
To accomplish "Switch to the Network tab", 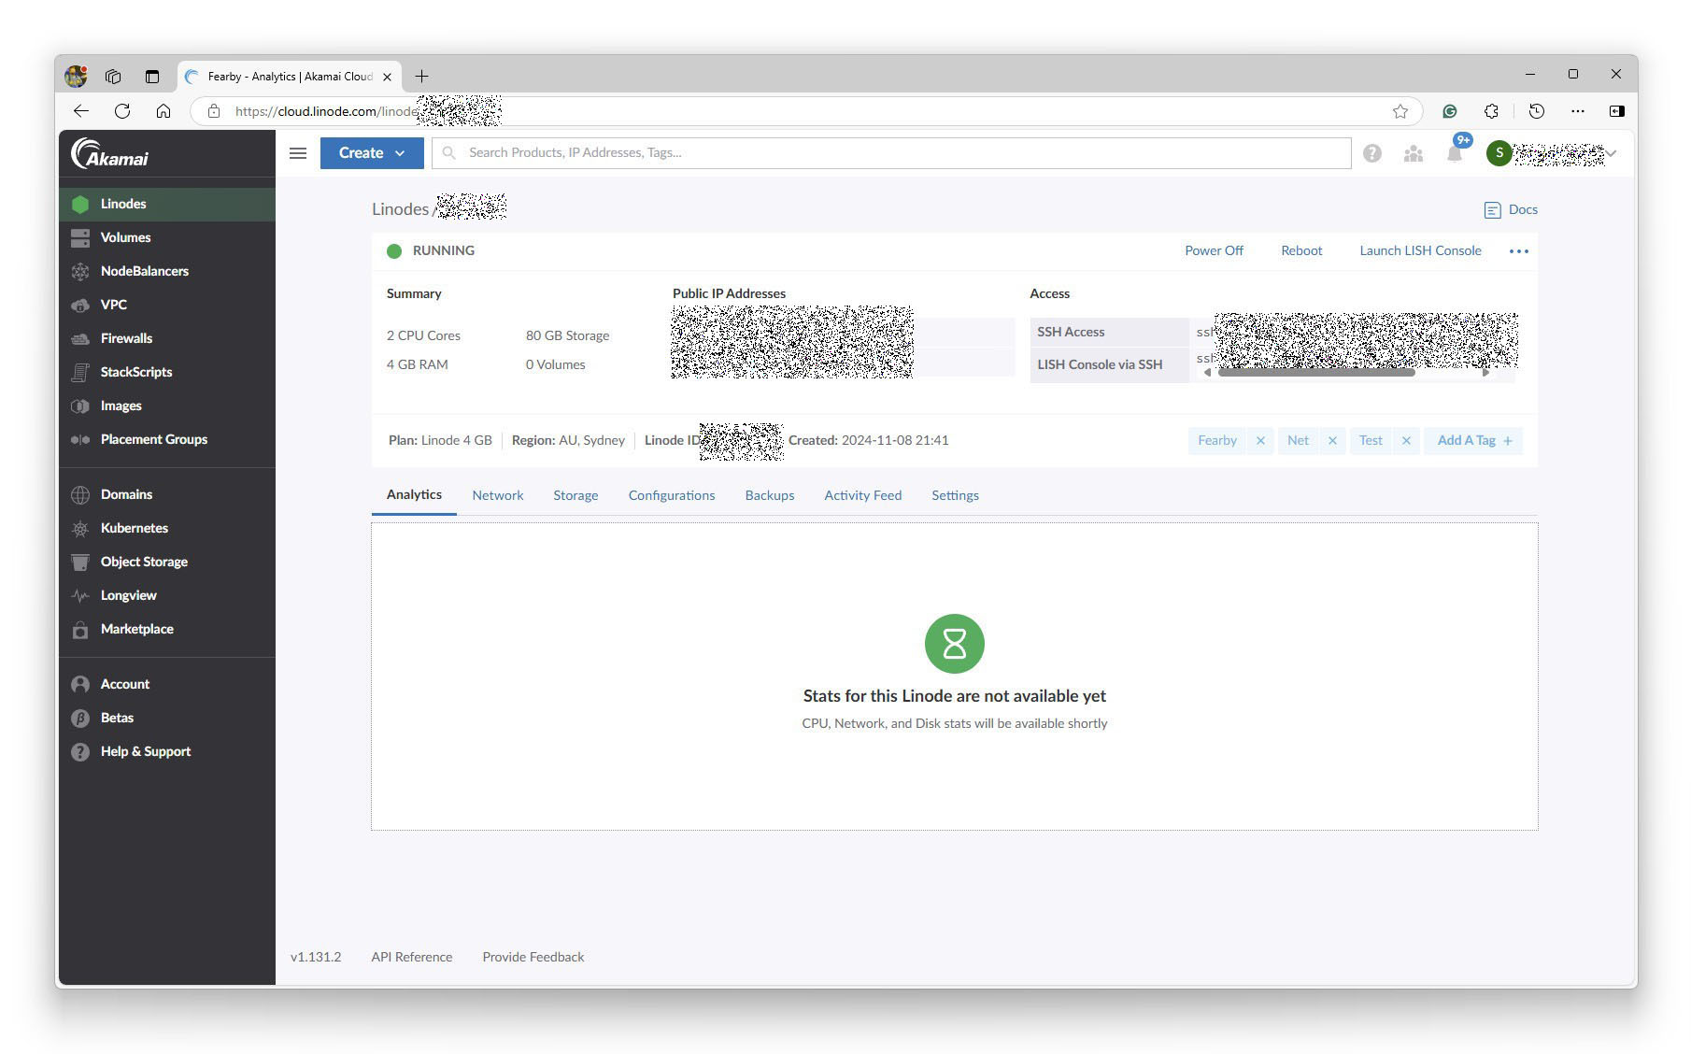I will point(497,495).
